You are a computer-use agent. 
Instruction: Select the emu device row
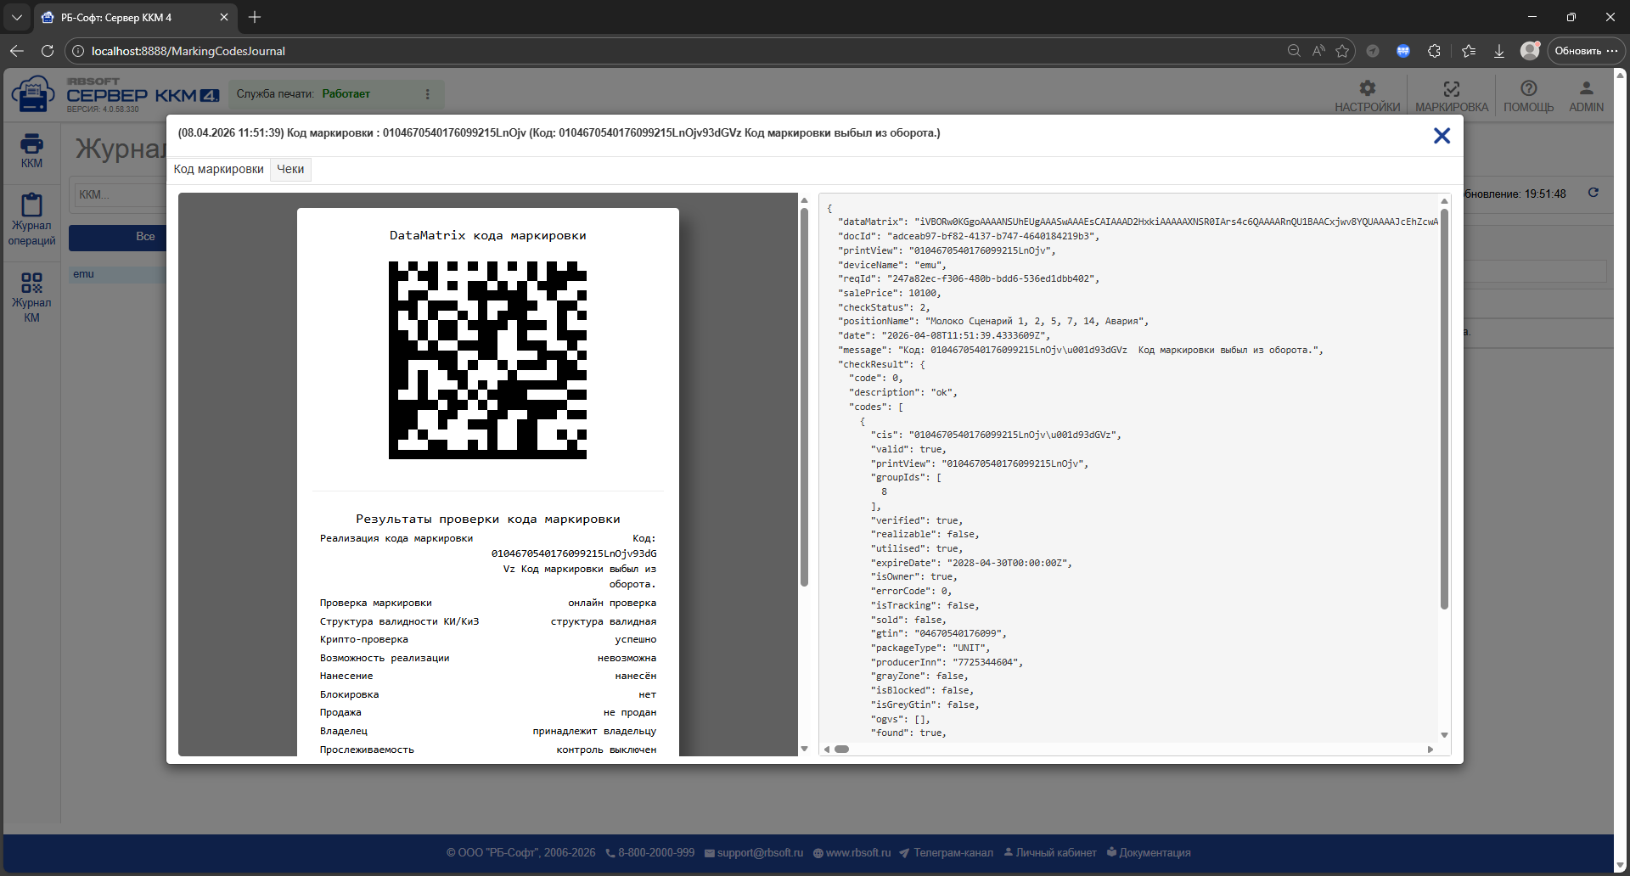[x=118, y=274]
